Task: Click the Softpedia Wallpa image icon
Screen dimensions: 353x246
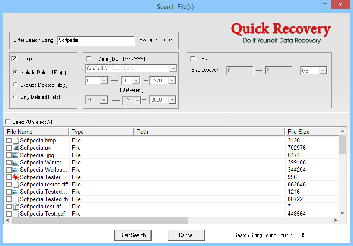Action: coord(16,170)
